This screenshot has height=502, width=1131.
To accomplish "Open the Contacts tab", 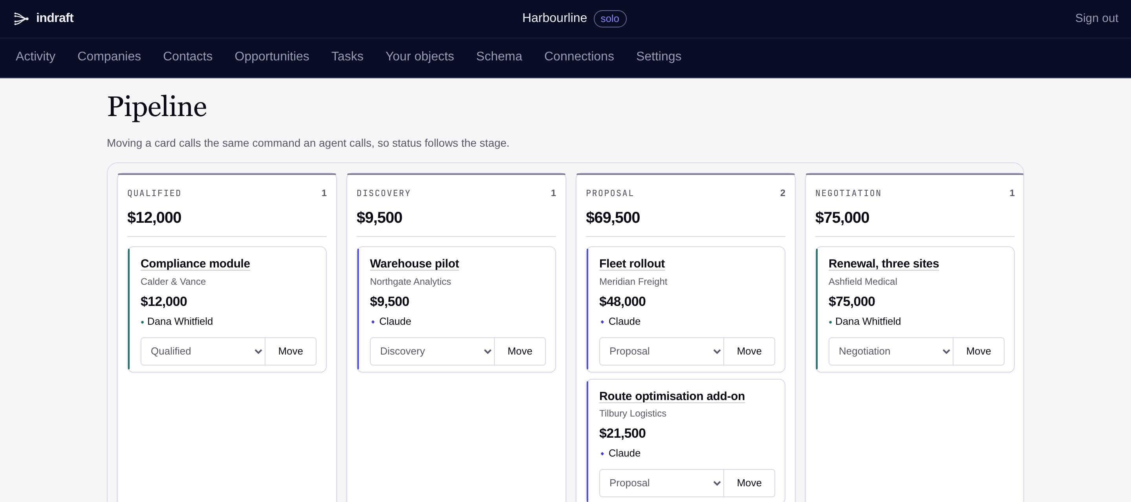I will click(x=187, y=56).
